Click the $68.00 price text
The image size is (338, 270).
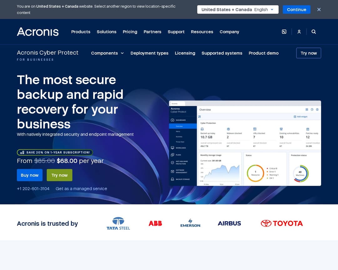tap(67, 161)
